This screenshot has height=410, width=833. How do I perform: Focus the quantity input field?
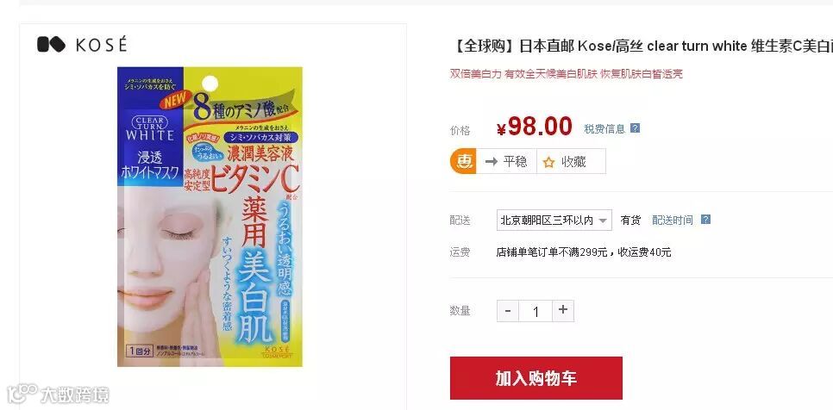(x=535, y=311)
